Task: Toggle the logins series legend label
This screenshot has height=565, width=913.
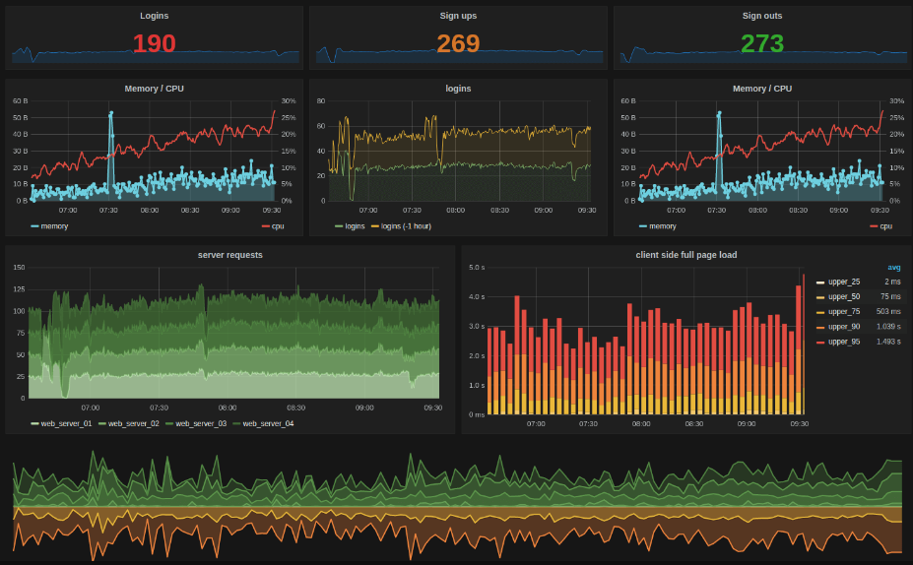Action: pyautogui.click(x=355, y=226)
